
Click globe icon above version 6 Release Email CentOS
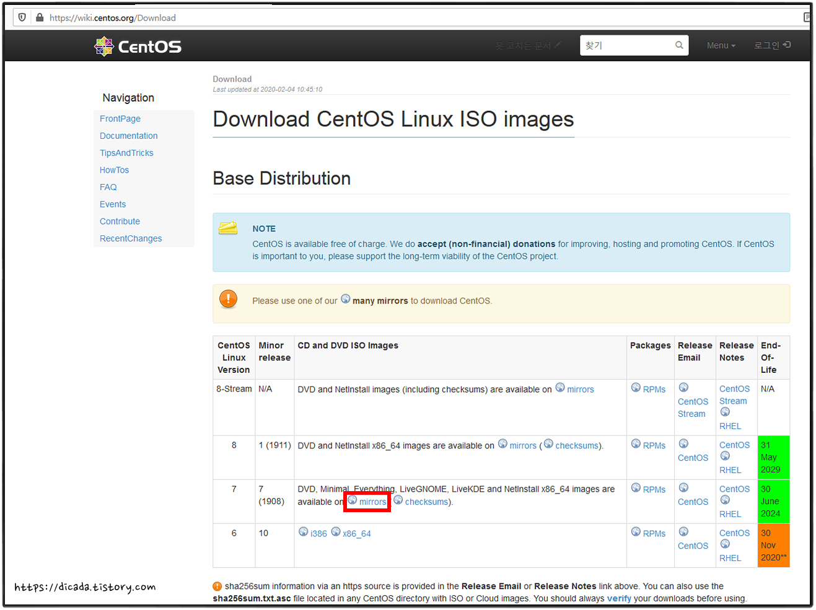(683, 531)
